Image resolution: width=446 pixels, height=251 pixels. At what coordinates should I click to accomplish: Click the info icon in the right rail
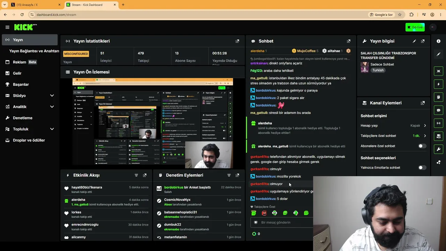[438, 41]
